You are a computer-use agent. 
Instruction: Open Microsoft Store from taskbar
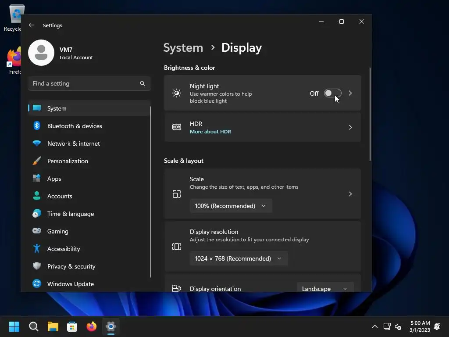[72, 326]
